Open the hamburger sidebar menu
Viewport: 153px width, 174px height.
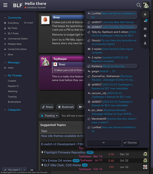5,5
